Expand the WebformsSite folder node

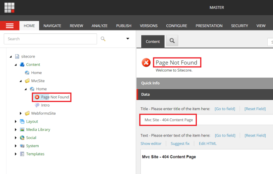[21, 113]
